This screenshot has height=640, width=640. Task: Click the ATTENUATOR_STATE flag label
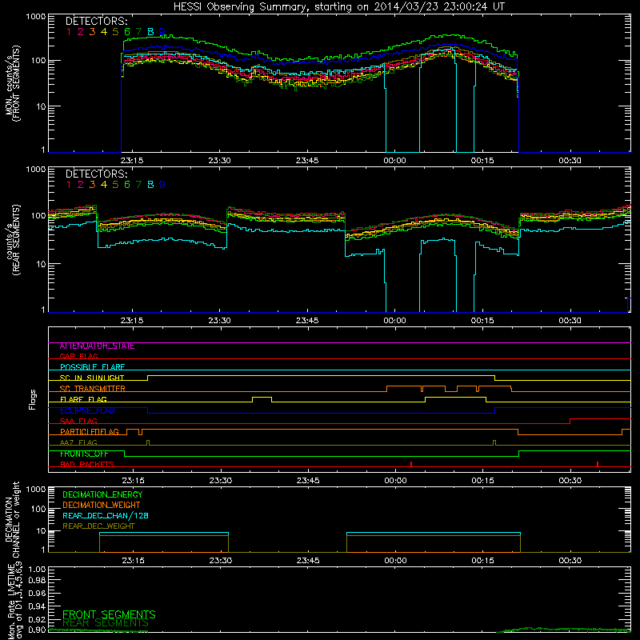click(x=97, y=346)
